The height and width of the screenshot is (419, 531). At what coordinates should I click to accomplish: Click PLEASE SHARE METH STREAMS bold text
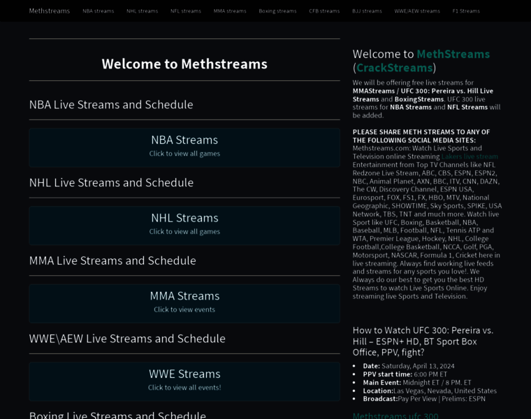pos(421,136)
